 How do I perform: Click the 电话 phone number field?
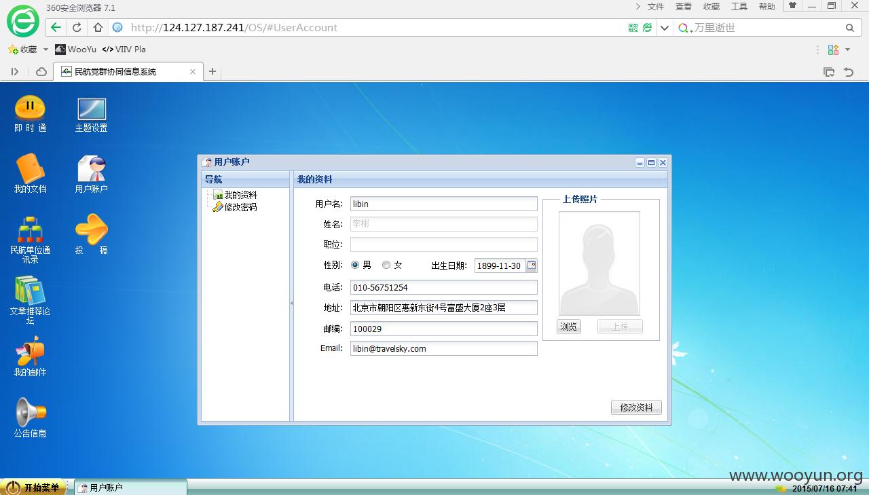pos(444,287)
